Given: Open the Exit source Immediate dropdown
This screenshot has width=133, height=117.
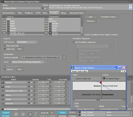Looking at the screenshot, I should 27,42.
